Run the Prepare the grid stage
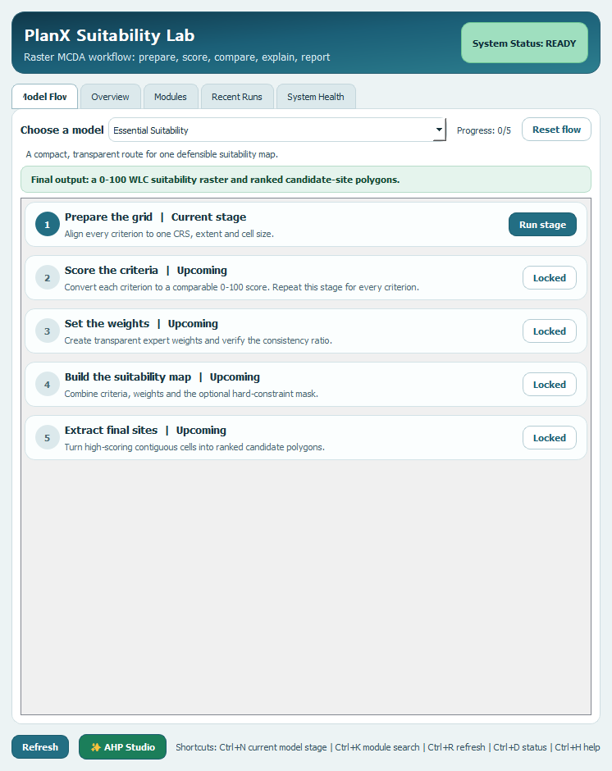The width and height of the screenshot is (612, 771). pyautogui.click(x=542, y=224)
